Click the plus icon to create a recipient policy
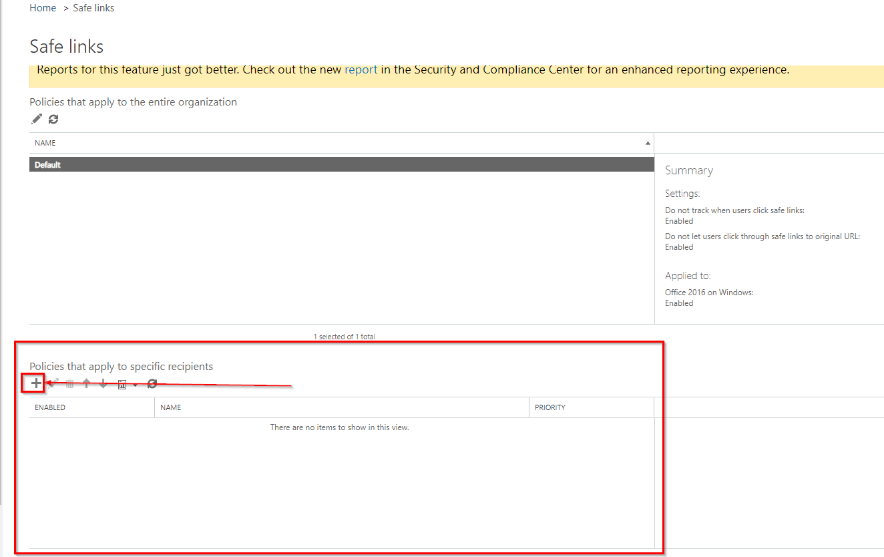Viewport: 884px width, 557px height. click(35, 383)
